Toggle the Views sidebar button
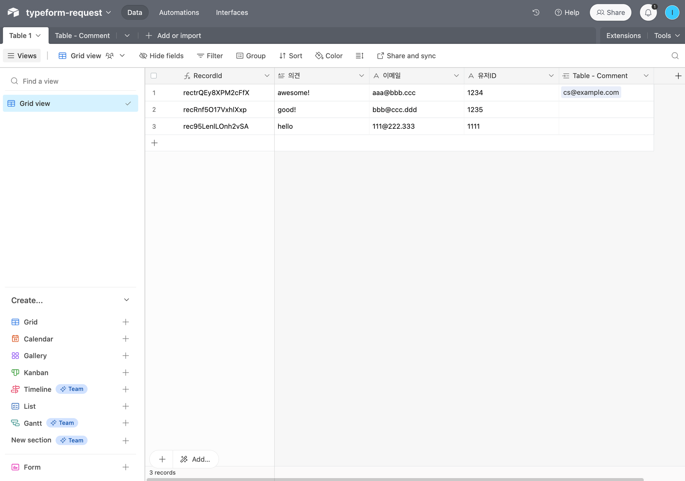 pyautogui.click(x=22, y=56)
